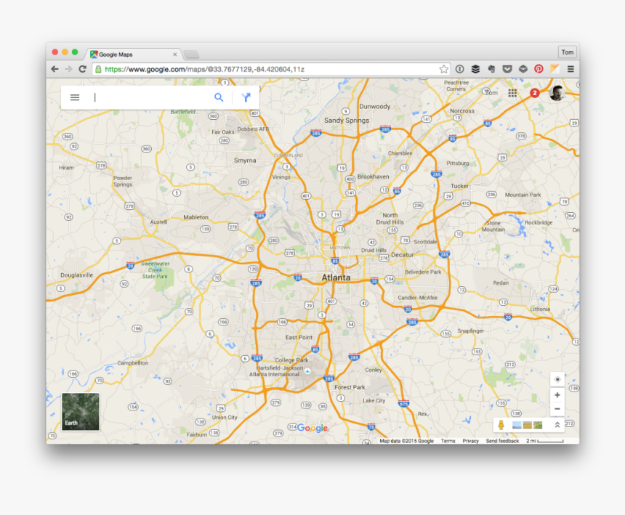Click the East Point label
Viewport: 625px width, 515px height.
tap(299, 337)
